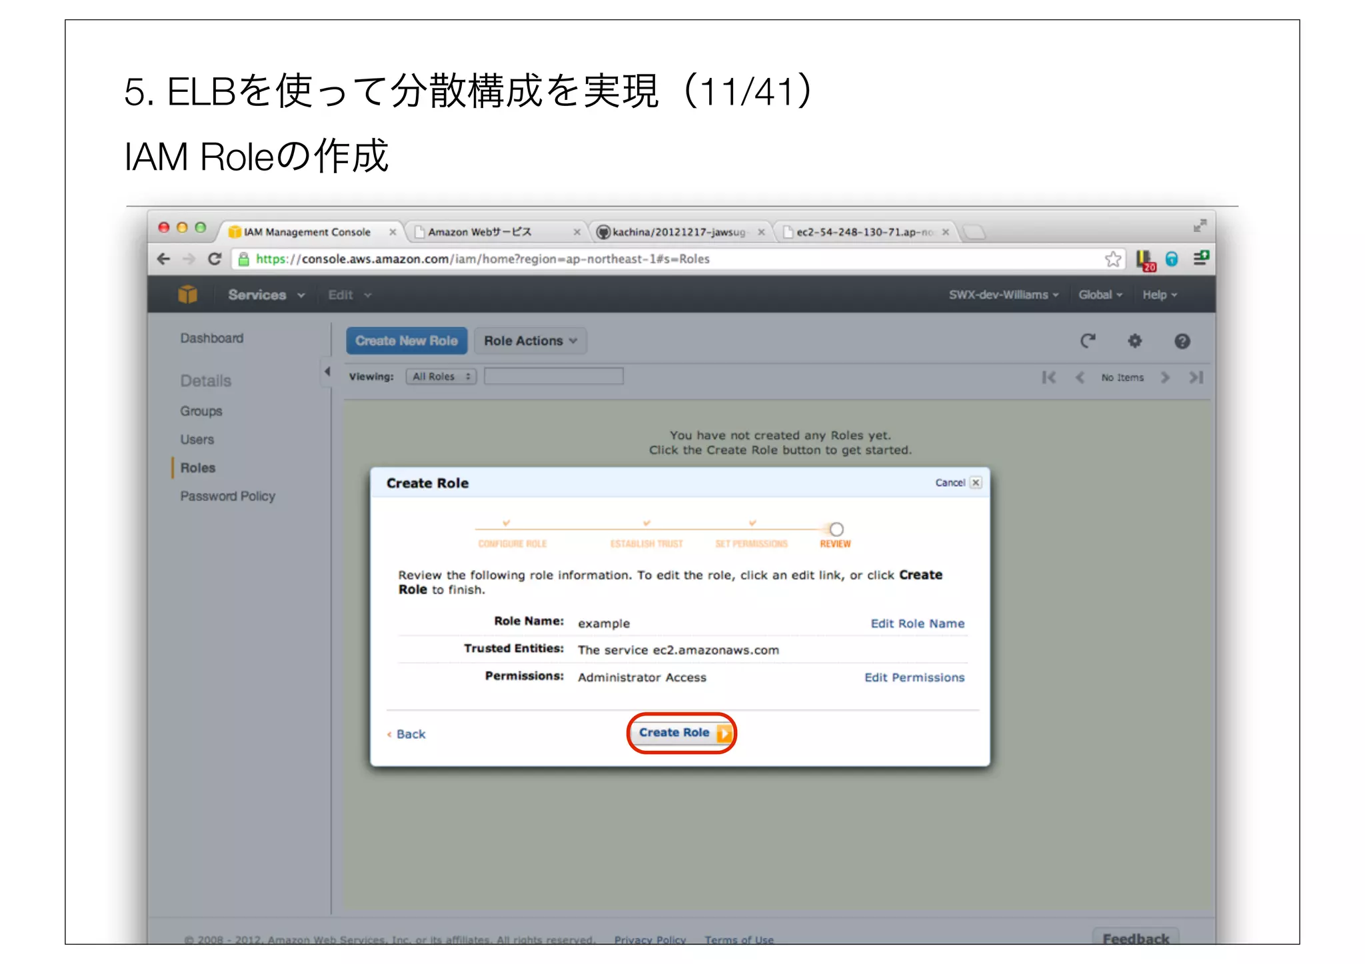This screenshot has width=1365, height=964.
Task: Click the Review step indicator
Action: tap(836, 536)
